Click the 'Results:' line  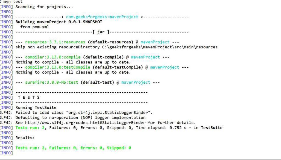click(25, 138)
